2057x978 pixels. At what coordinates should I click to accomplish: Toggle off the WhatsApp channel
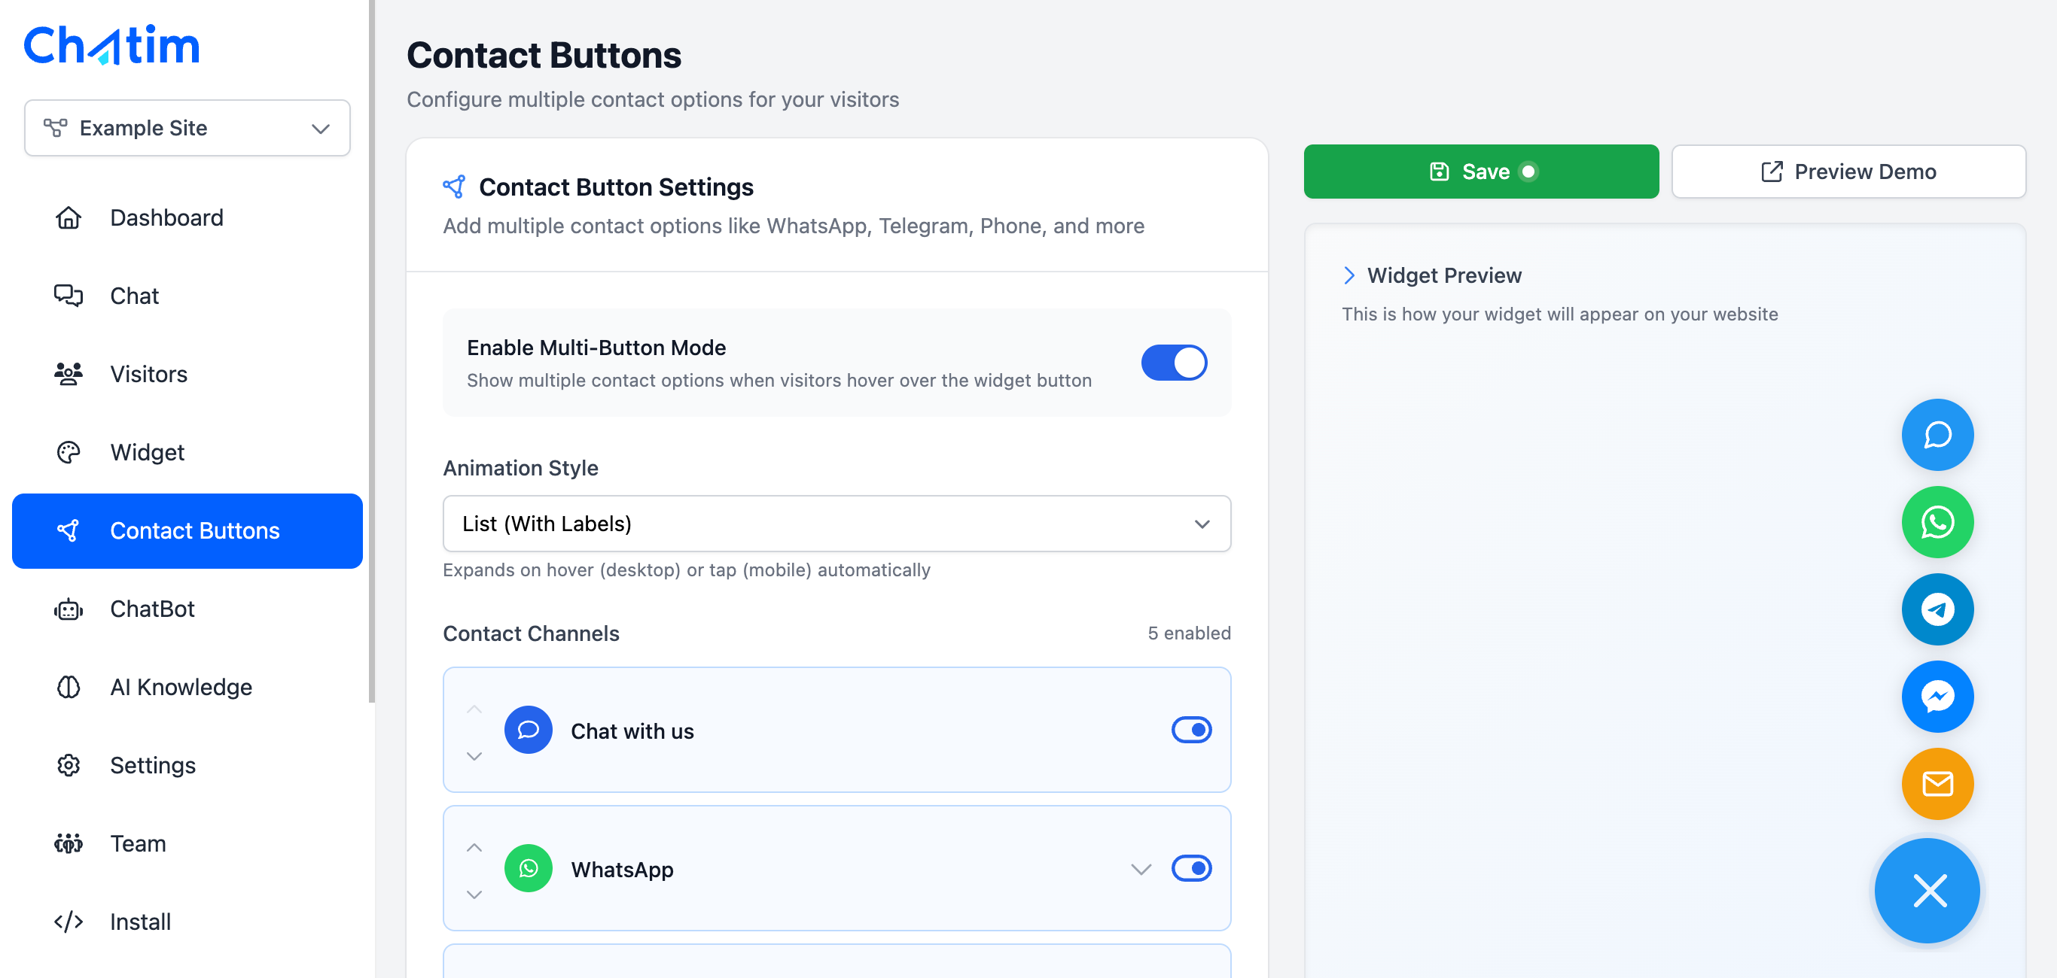click(x=1190, y=868)
